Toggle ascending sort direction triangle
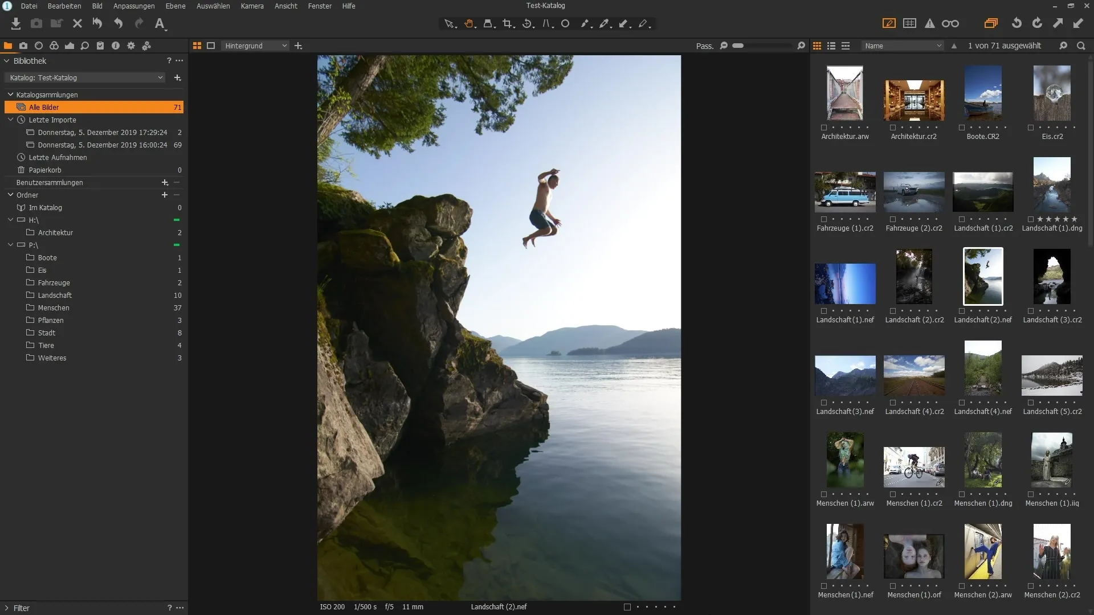Image resolution: width=1094 pixels, height=615 pixels. tap(954, 46)
